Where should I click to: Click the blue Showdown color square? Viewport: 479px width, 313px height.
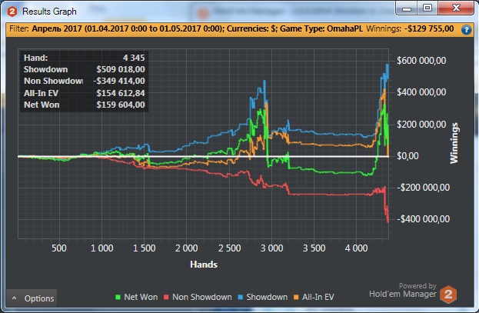240,297
